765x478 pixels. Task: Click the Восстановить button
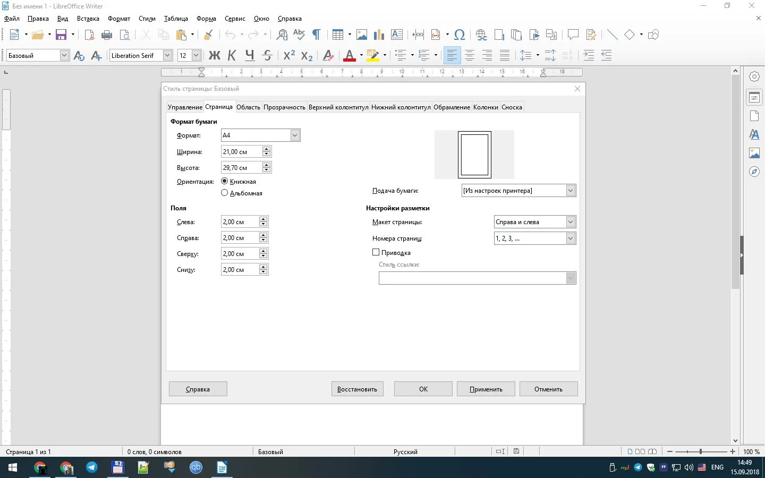coord(357,389)
